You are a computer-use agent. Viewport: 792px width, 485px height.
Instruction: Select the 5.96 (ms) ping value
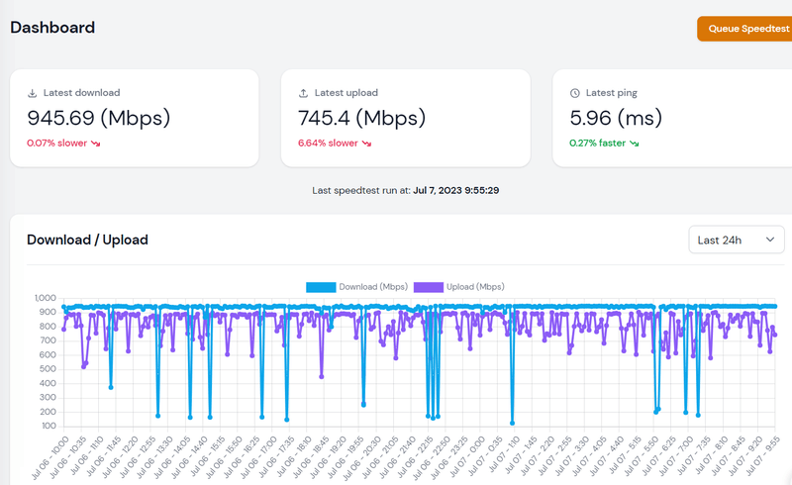616,118
